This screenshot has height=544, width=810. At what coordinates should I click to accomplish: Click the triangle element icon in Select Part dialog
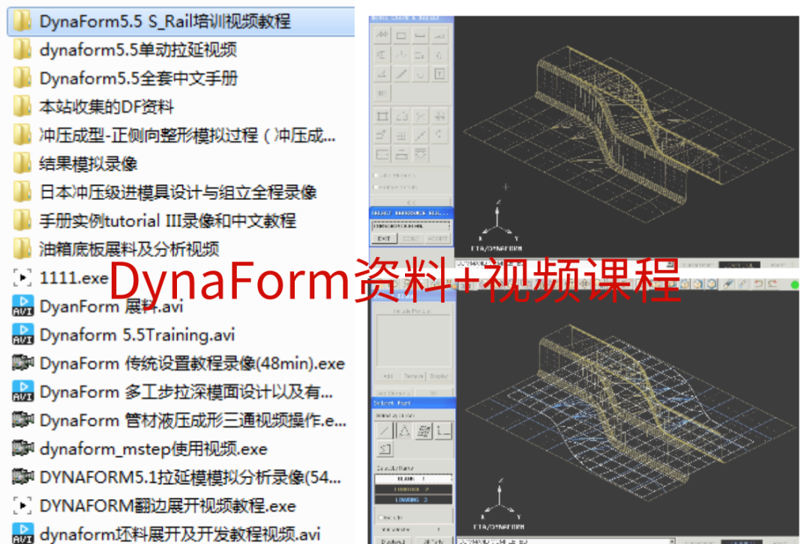click(404, 430)
